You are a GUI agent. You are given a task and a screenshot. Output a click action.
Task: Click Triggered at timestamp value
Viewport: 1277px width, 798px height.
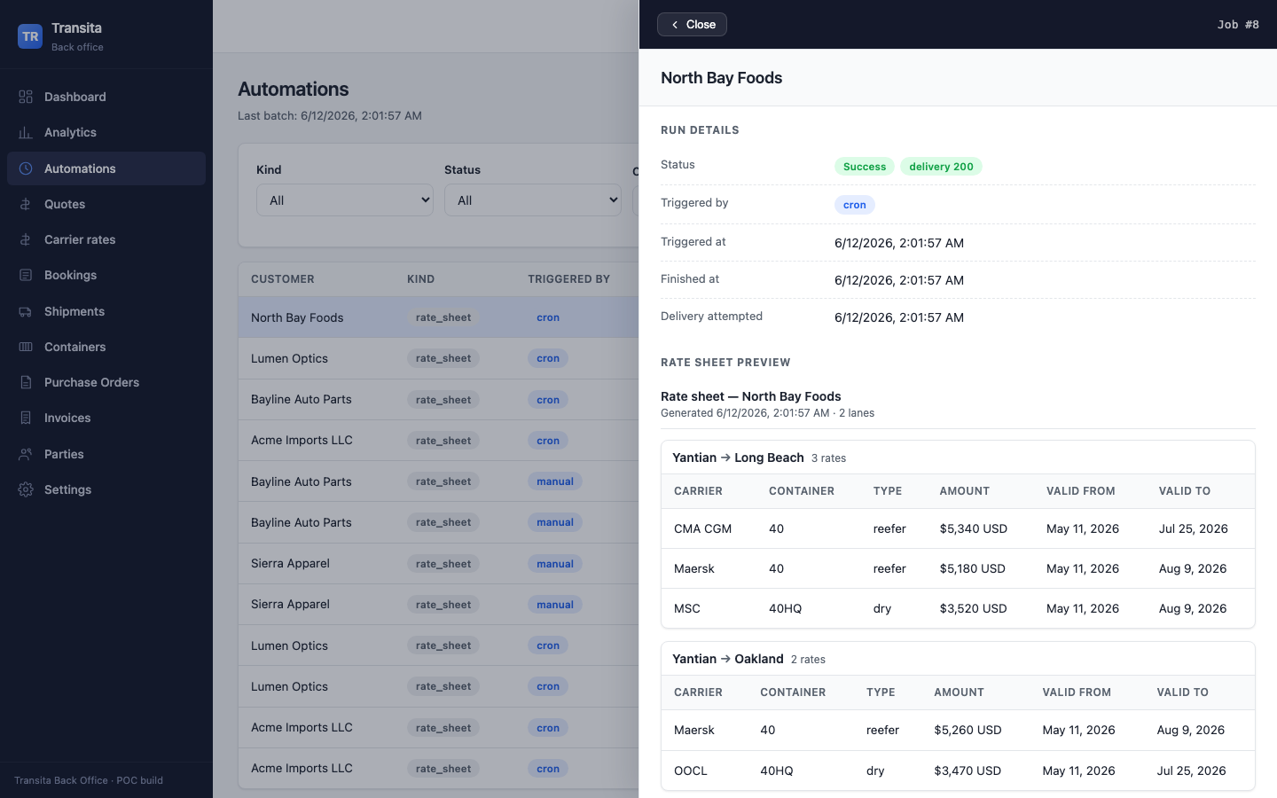899,243
